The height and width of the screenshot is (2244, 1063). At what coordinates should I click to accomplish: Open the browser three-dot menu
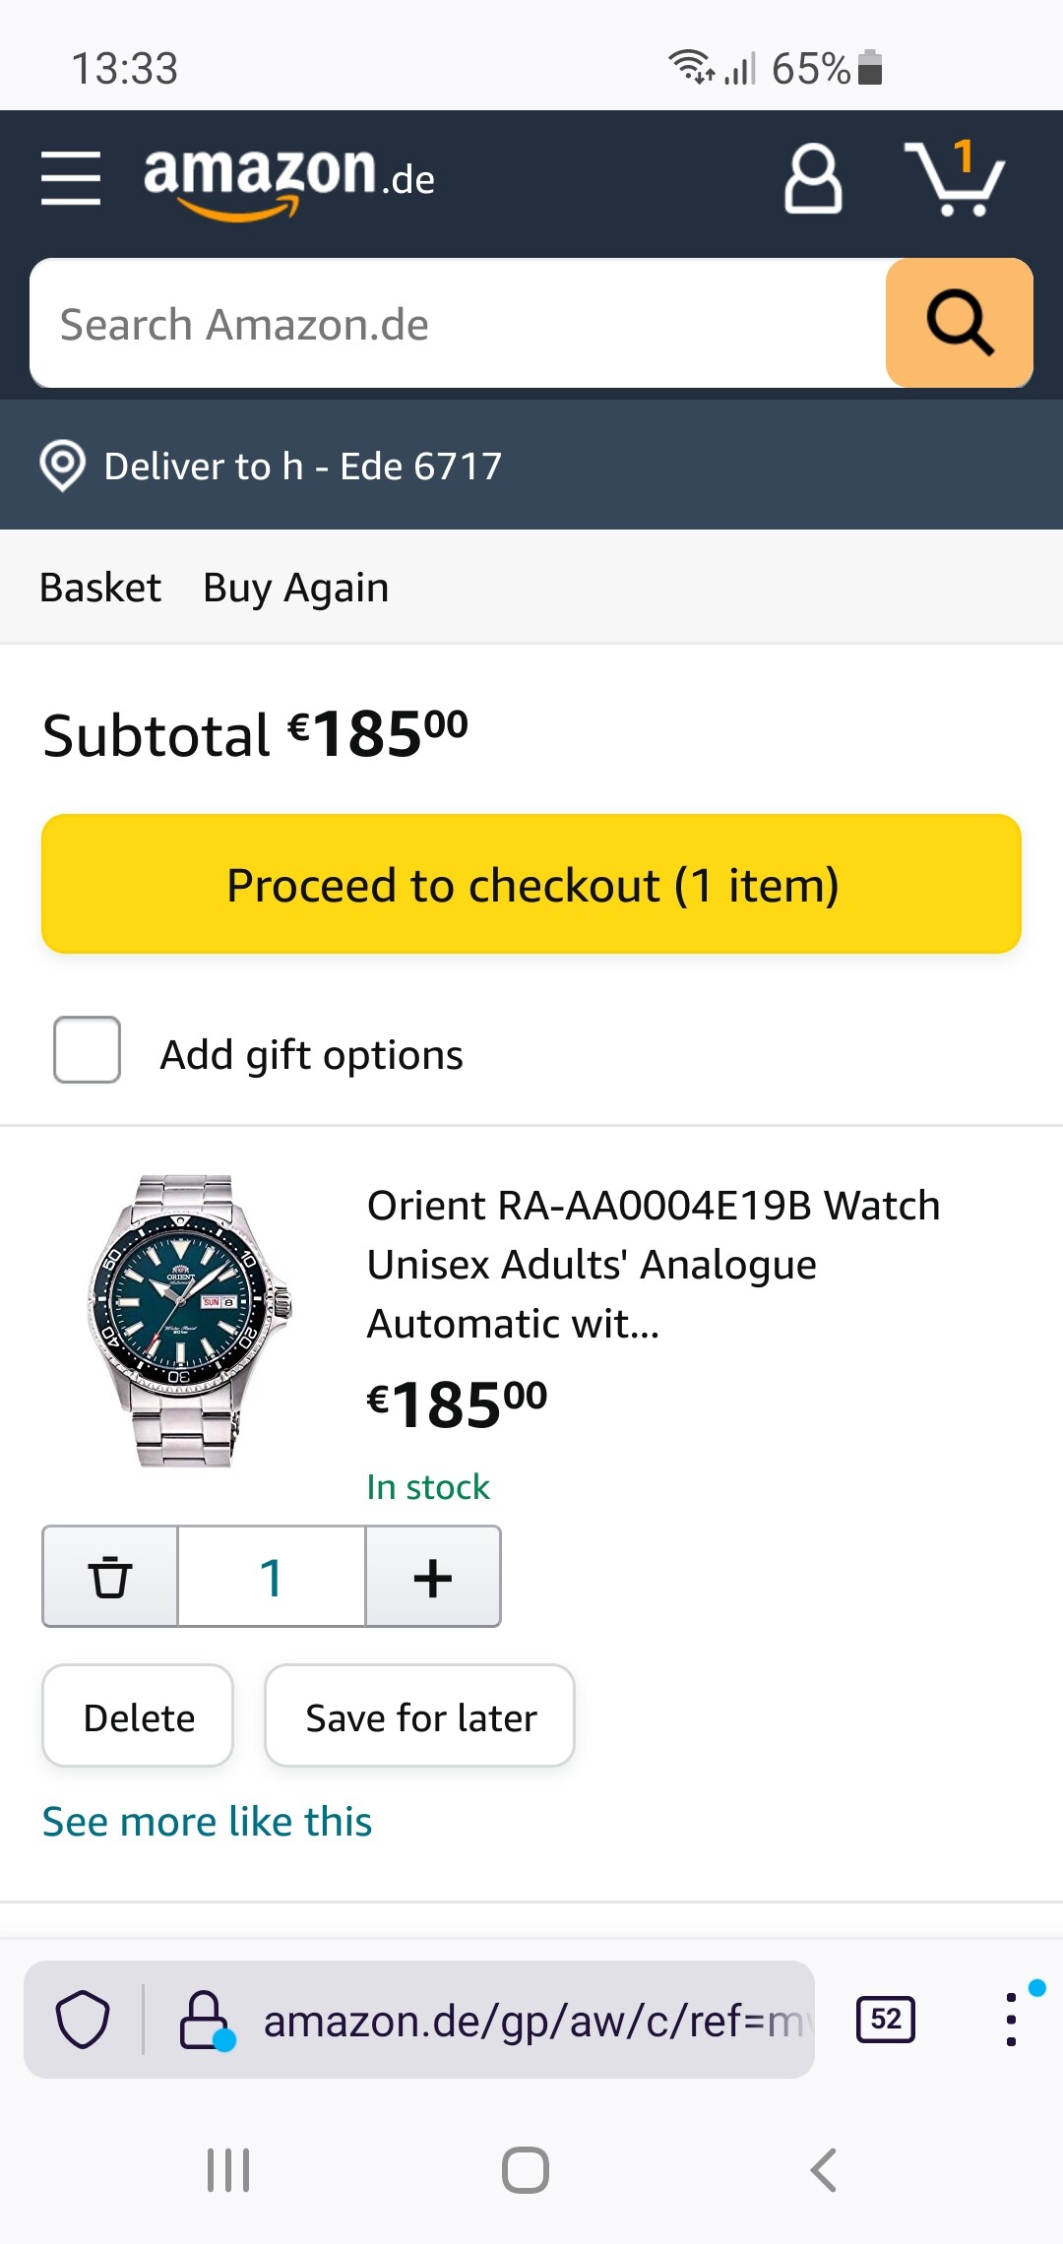[1011, 2020]
